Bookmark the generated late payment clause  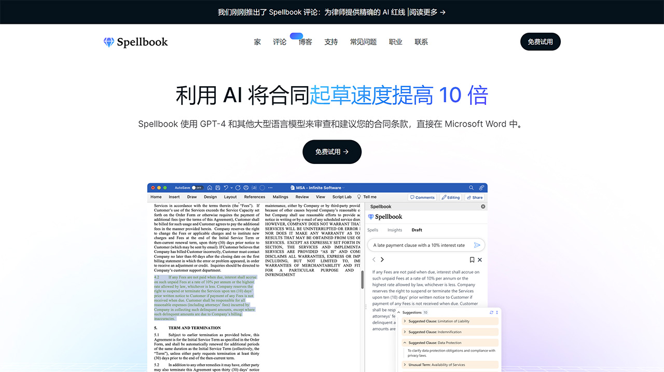tap(472, 260)
